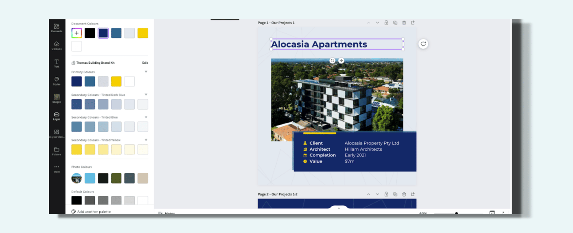Image resolution: width=573 pixels, height=233 pixels.
Task: Open the Images sidebar panel
Action: (57, 98)
